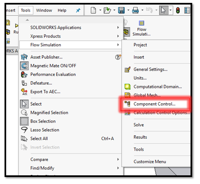Click the Computational Domain cube icon
Viewport: 200px width, 184px height.
pos(128,87)
